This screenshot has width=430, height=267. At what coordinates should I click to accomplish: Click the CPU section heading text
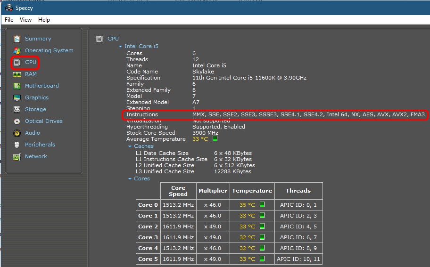[x=113, y=39]
